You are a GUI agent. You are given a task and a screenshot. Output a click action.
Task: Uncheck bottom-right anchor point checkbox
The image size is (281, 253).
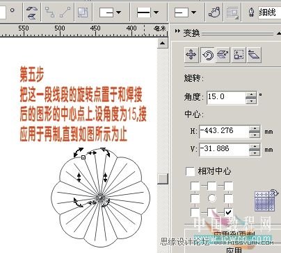[228, 211]
